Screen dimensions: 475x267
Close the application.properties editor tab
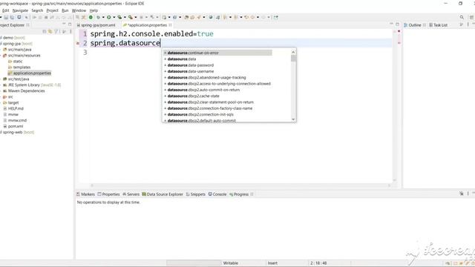point(170,25)
